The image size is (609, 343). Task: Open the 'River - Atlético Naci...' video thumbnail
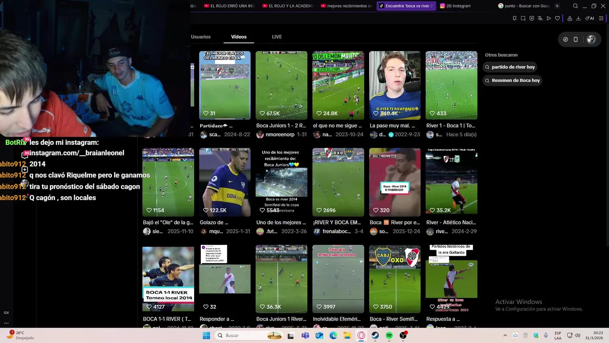pyautogui.click(x=451, y=182)
